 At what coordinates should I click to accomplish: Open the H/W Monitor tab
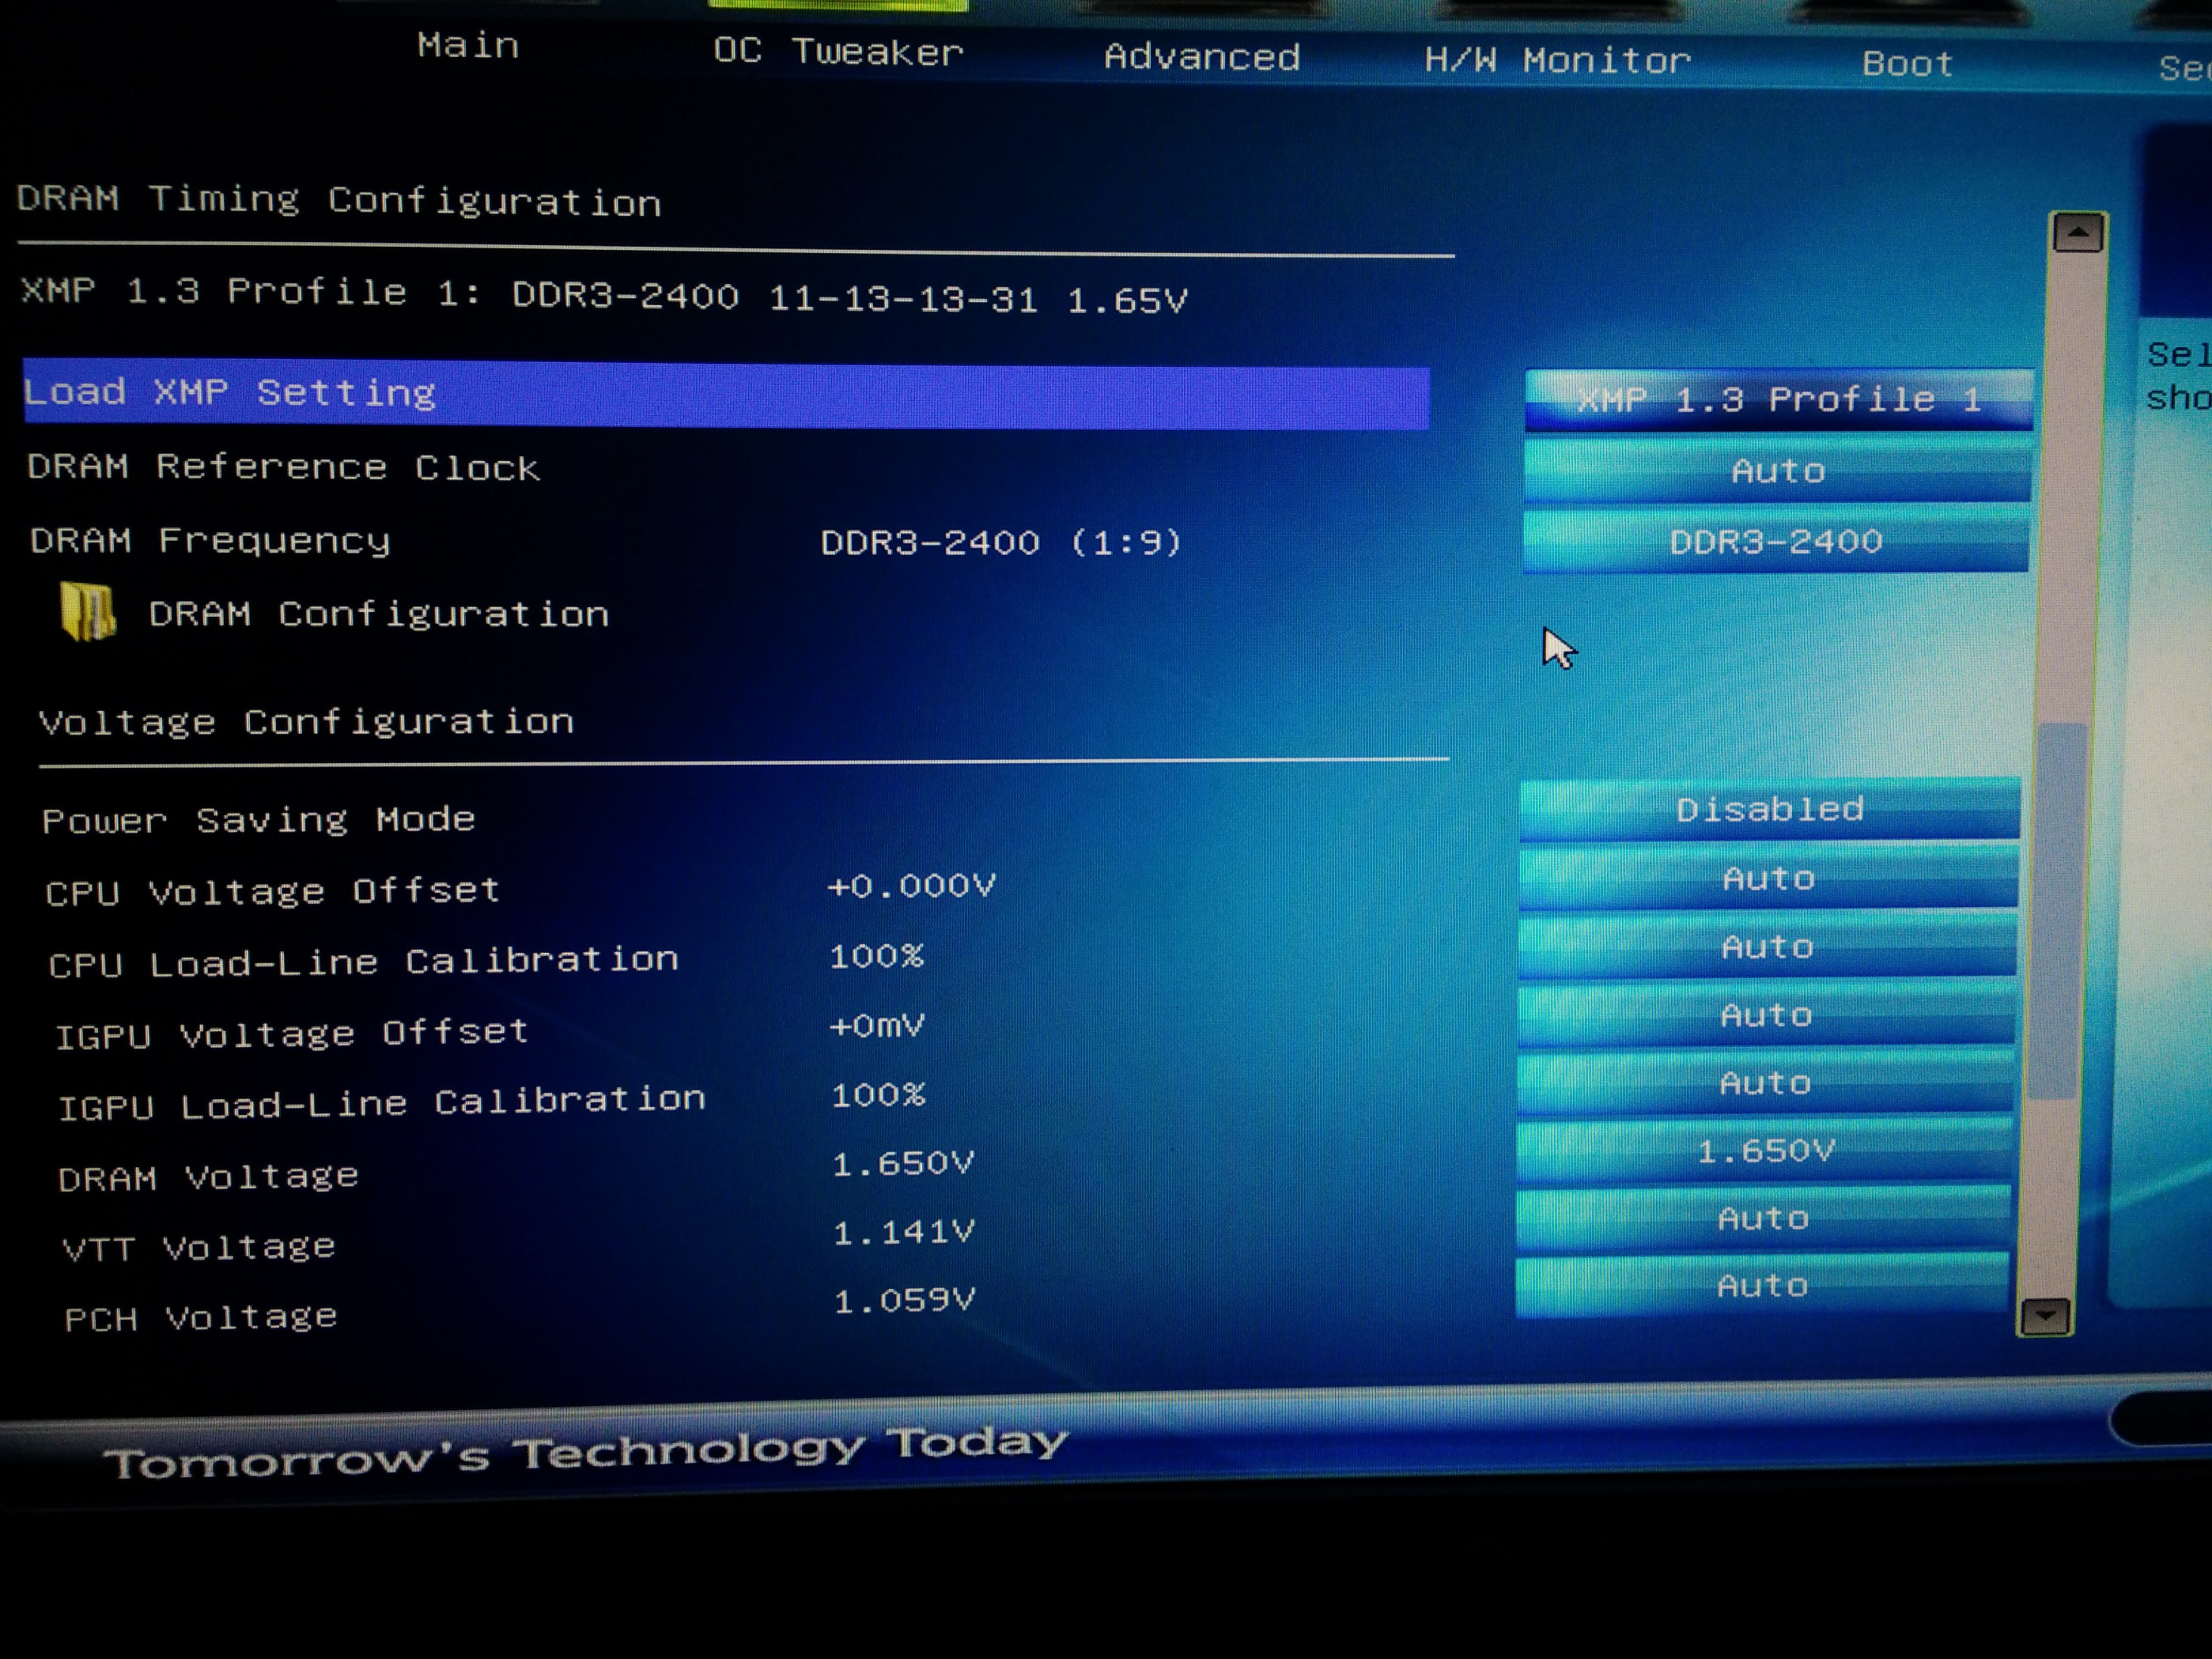tap(1557, 61)
